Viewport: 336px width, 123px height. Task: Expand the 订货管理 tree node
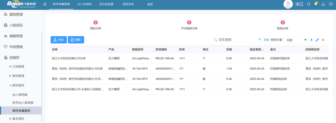(x=11, y=67)
